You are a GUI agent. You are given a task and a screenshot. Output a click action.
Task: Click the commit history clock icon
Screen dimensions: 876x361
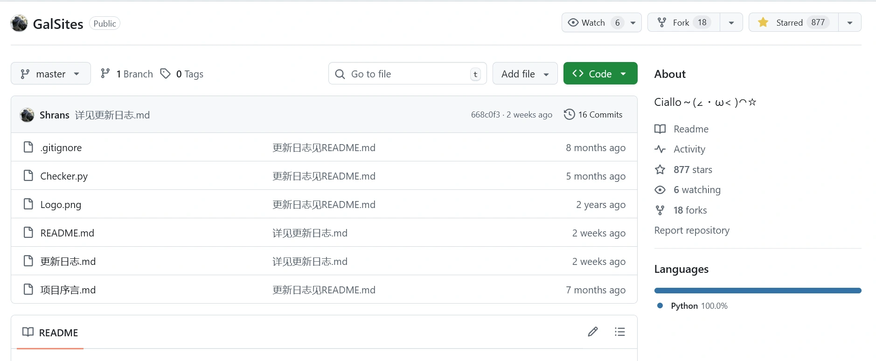point(569,114)
